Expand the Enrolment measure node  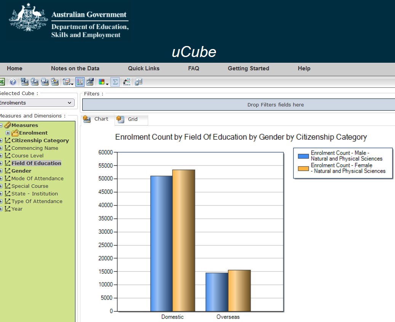[8, 133]
